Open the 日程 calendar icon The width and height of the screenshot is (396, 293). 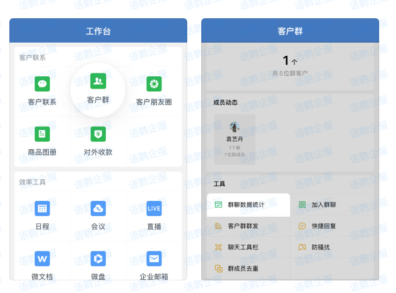pyautogui.click(x=42, y=208)
